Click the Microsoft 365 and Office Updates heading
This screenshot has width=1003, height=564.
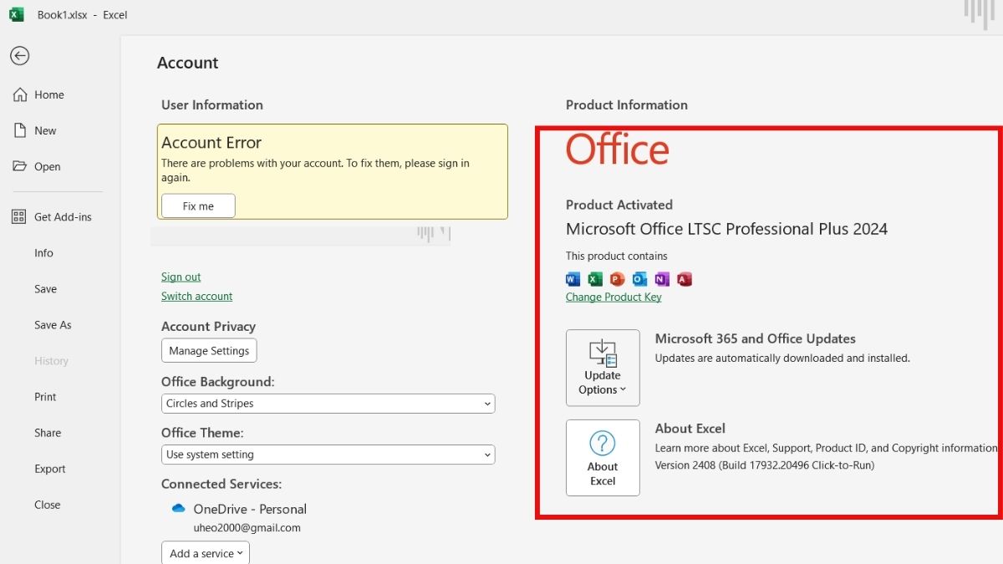[x=756, y=338]
